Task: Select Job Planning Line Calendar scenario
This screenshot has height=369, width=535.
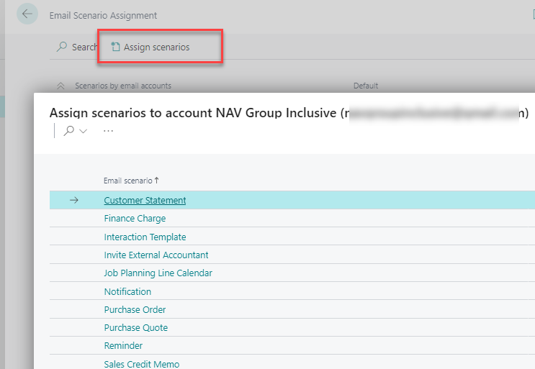Action: pos(158,273)
